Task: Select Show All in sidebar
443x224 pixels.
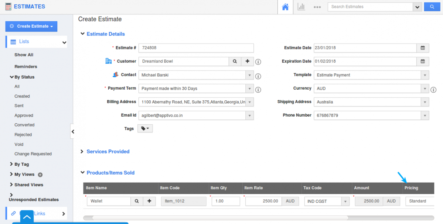Action: tap(24, 55)
